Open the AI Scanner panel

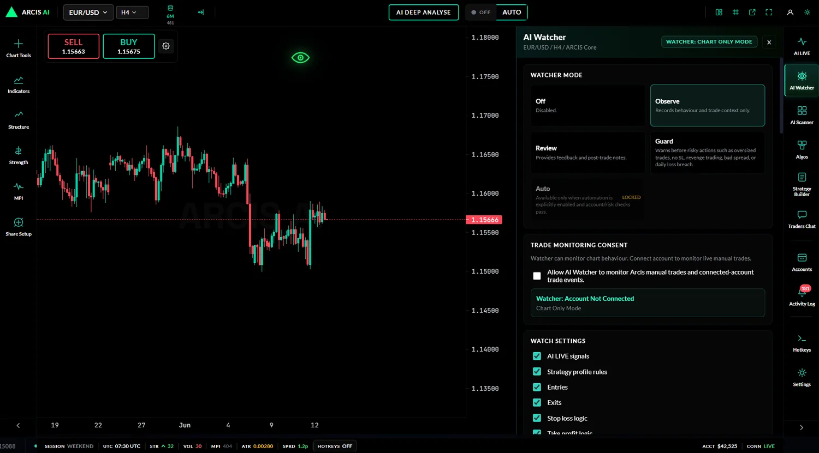pos(802,115)
